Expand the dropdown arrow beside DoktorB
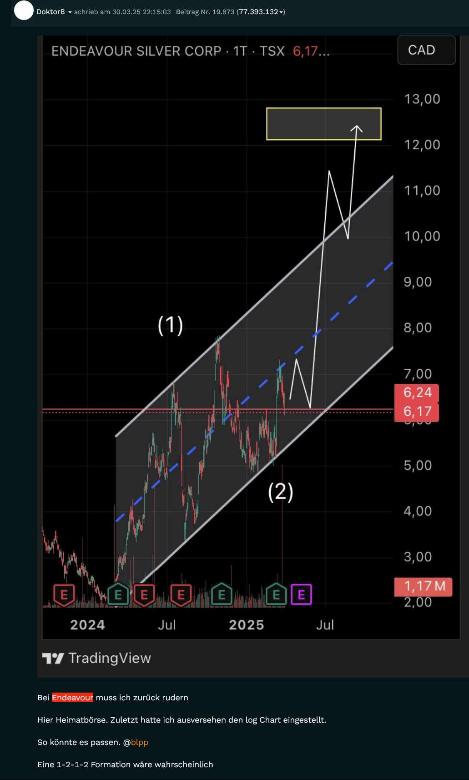Screen dimensions: 469x780 [70, 12]
